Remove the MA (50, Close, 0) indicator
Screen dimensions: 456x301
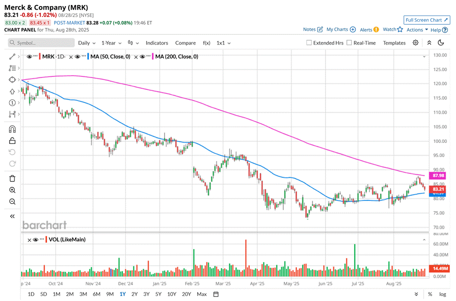coord(71,57)
